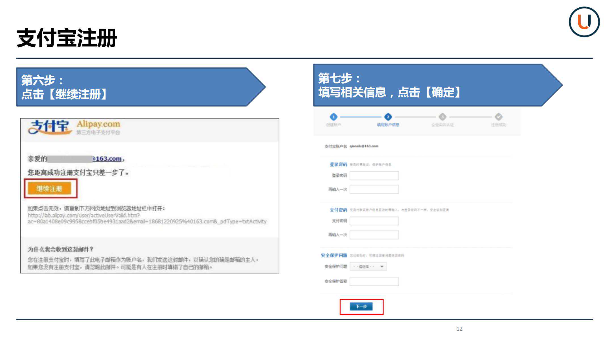The height and width of the screenshot is (340, 605).
Task: Open the 安全保护问题 dropdown
Action: (368, 267)
